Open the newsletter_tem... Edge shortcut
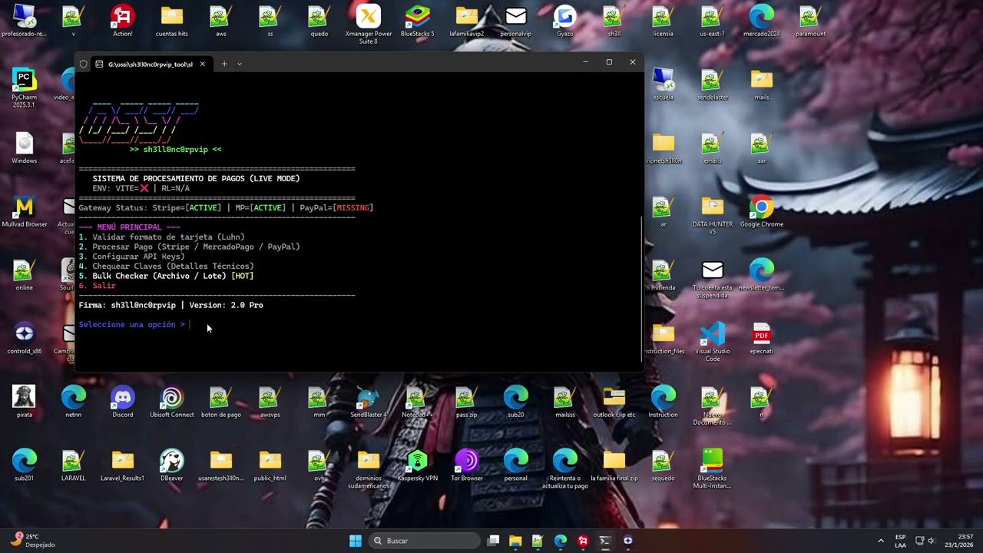This screenshot has width=983, height=553. click(762, 275)
